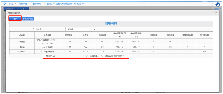This screenshot has height=94, width=223.
Task: Click the 征收品目 column header
Action: (x=47, y=35)
